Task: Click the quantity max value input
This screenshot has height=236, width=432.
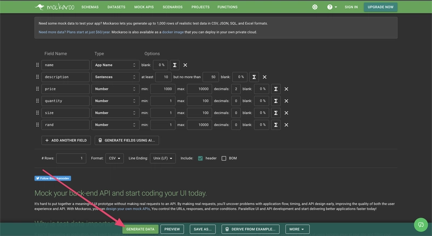Action: tap(199, 101)
